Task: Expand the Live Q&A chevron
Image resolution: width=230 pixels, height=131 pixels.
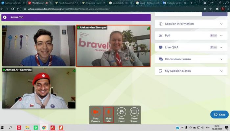Action: (221, 47)
